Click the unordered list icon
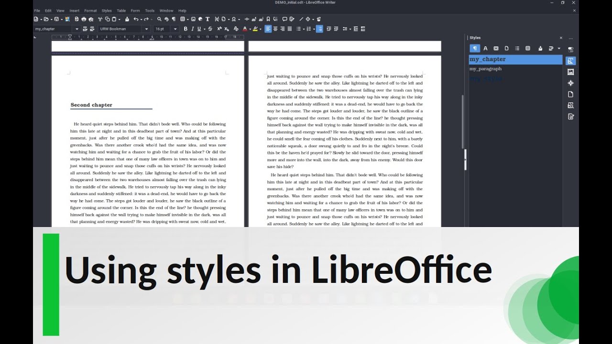This screenshot has width=612, height=344. point(298,29)
